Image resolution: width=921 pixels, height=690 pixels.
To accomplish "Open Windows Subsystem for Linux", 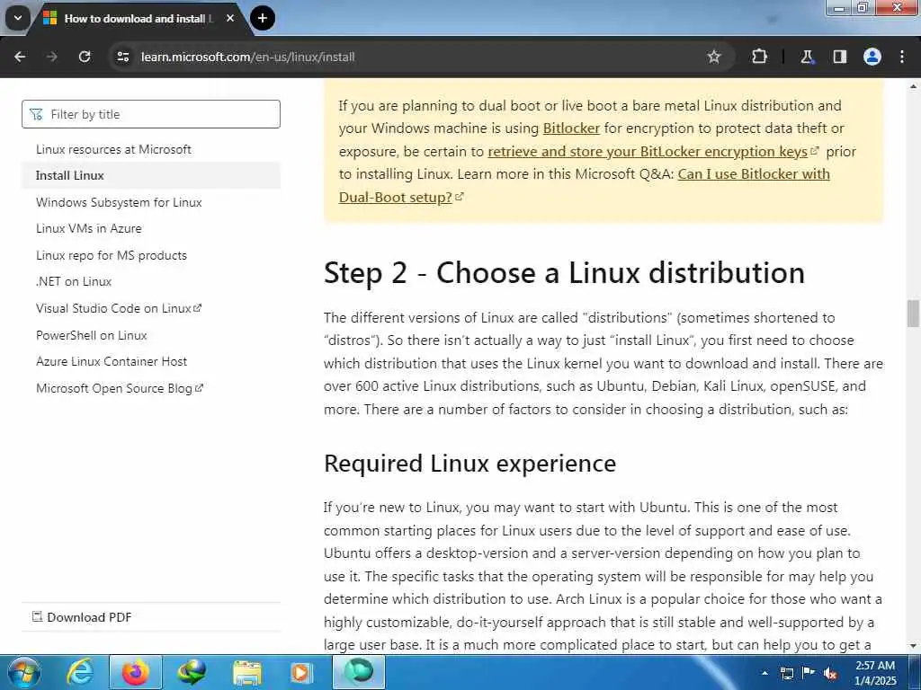I will coord(119,202).
